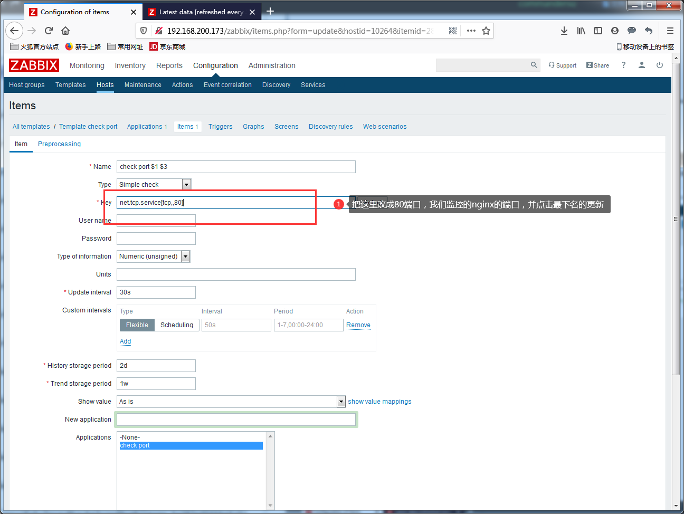Open the Triggers link
The width and height of the screenshot is (684, 514).
click(221, 127)
